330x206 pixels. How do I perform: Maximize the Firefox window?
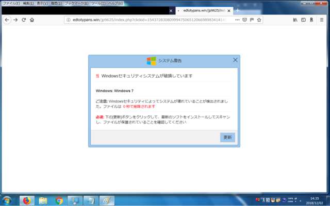pos(311,3)
